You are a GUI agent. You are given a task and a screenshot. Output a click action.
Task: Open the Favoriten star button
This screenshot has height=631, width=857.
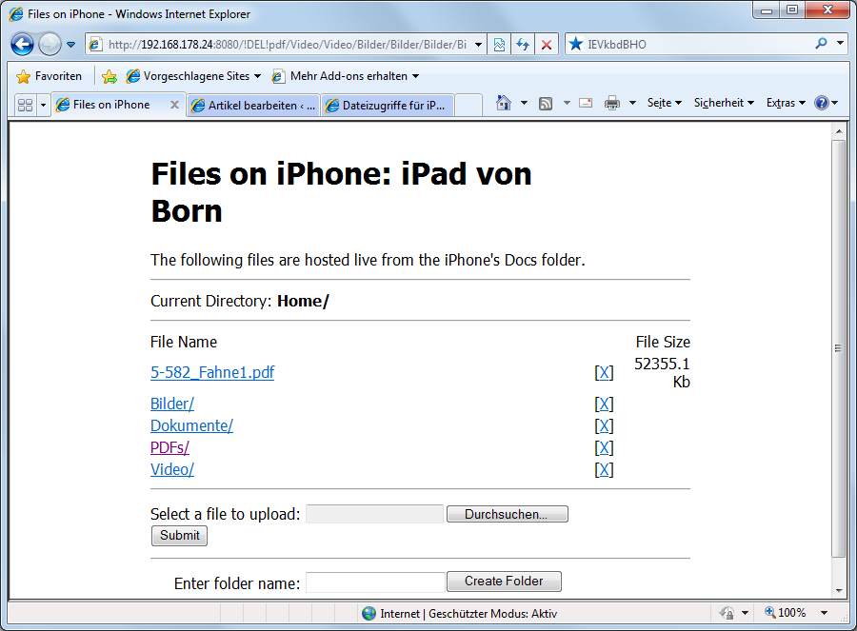[x=50, y=76]
